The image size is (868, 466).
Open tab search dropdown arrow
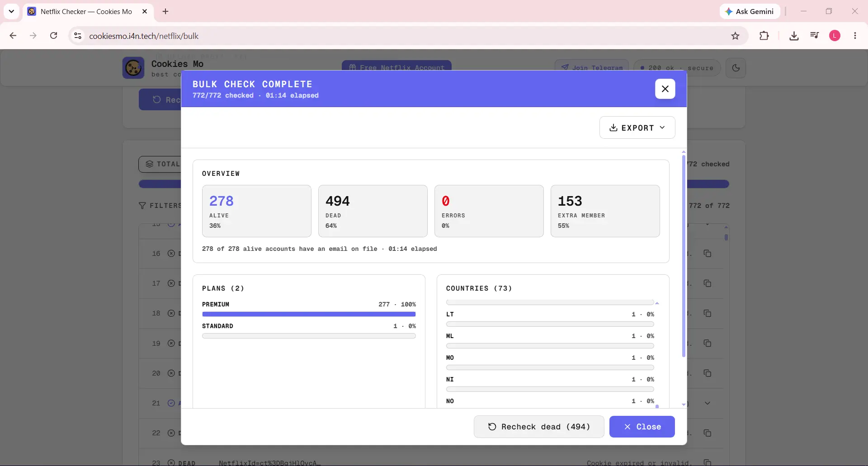click(x=11, y=11)
